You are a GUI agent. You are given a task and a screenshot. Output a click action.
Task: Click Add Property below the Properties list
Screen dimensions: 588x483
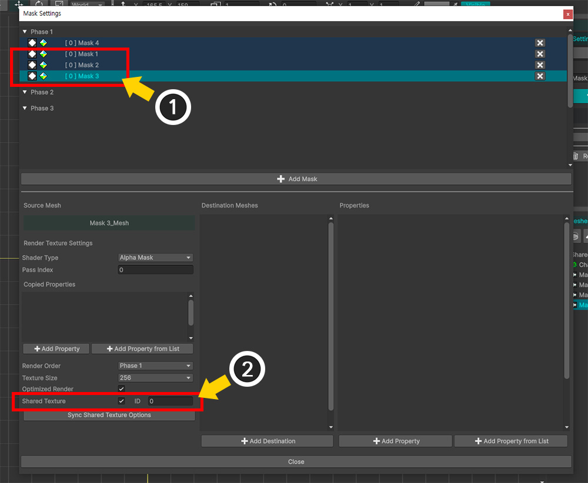pos(396,441)
